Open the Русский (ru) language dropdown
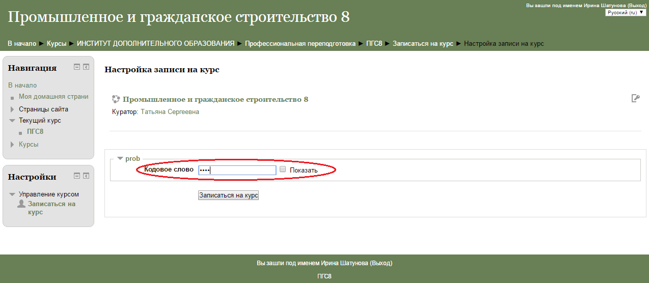The image size is (649, 283). tap(626, 12)
